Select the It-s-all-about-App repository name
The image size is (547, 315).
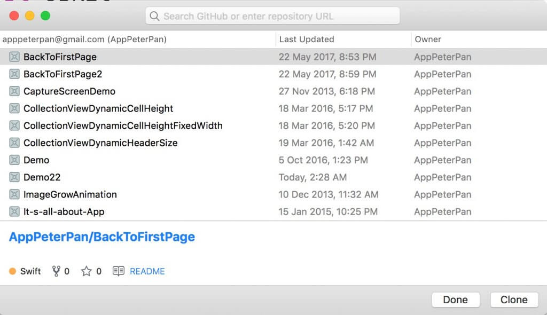[x=64, y=212]
